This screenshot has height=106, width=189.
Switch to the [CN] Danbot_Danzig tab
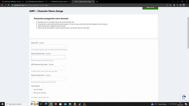(60, 2)
